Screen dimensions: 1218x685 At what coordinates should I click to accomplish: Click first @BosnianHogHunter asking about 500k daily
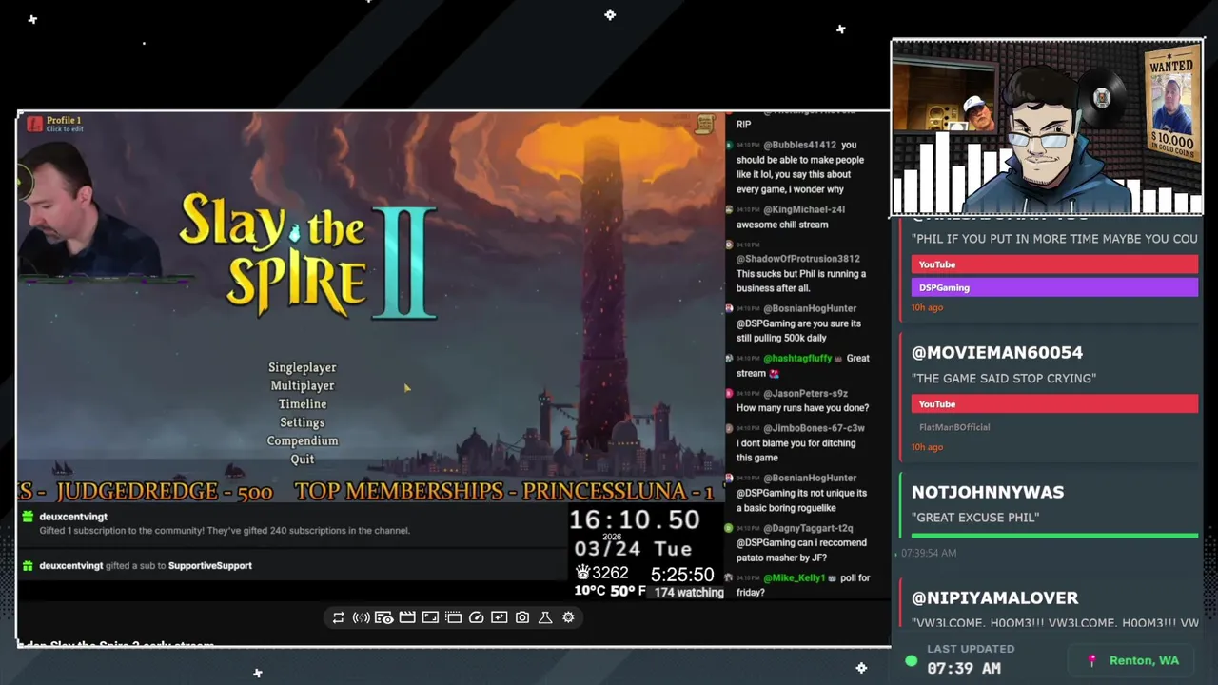(810, 308)
